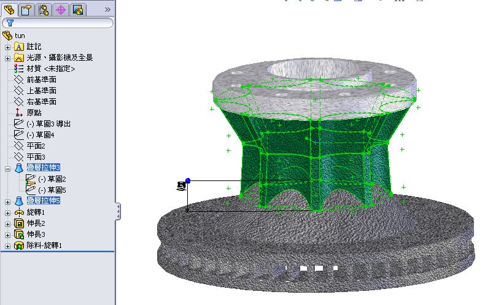Select the 除料-旋轉1 cut-revolve icon

tap(19, 245)
